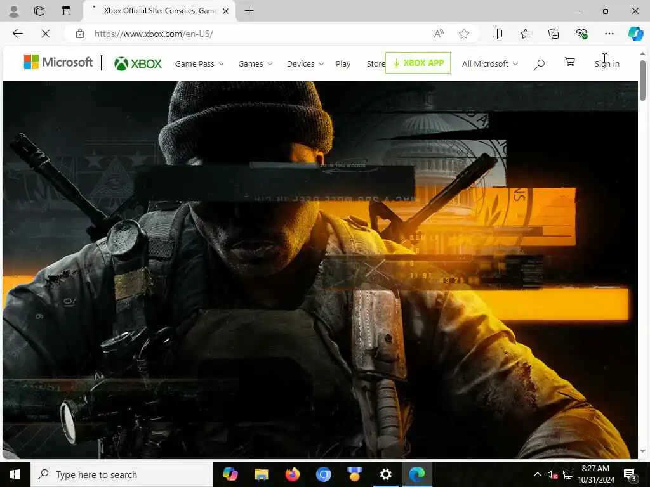The height and width of the screenshot is (487, 650).
Task: Open the tab actions menu icon
Action: [66, 11]
